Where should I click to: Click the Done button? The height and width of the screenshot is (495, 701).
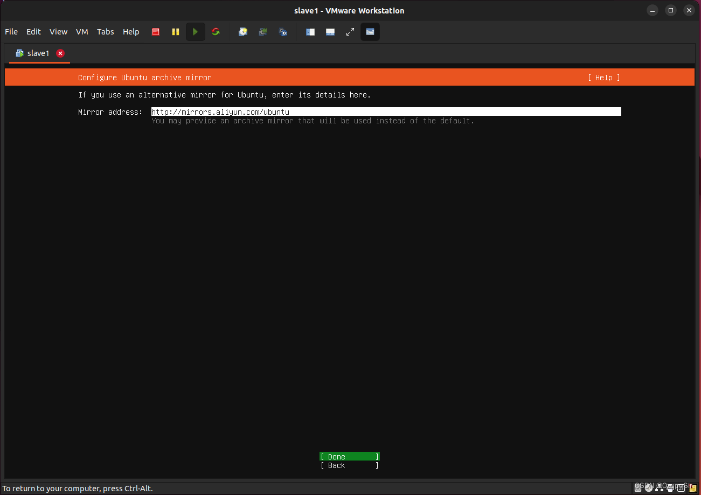point(350,457)
